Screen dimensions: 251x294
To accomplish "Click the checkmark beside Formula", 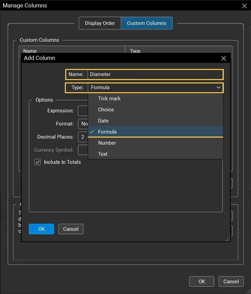I will tap(92, 132).
